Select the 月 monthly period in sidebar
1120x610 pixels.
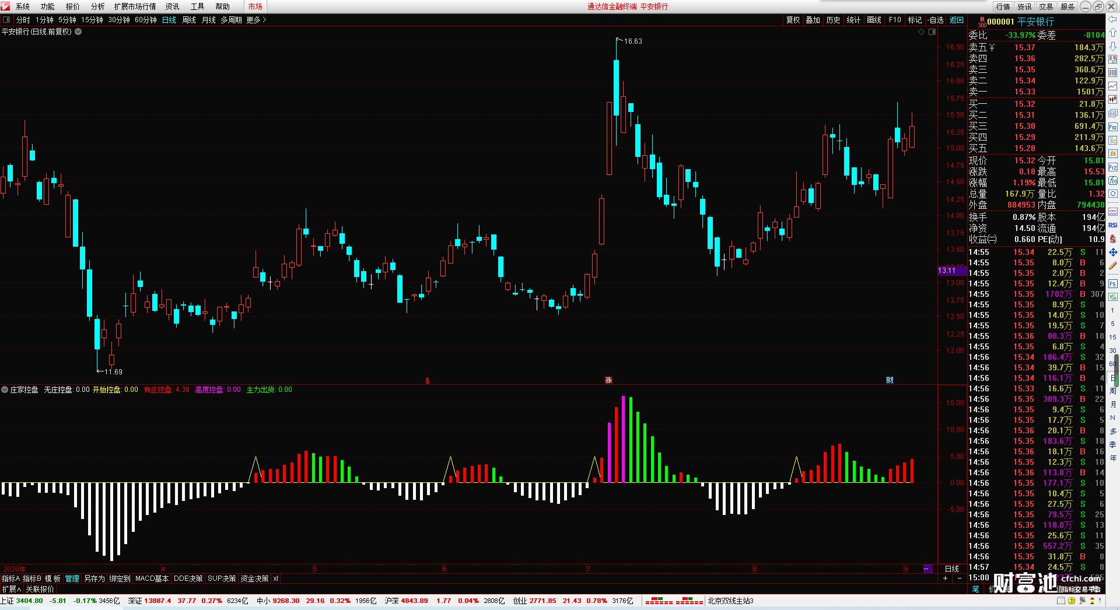[x=1113, y=404]
